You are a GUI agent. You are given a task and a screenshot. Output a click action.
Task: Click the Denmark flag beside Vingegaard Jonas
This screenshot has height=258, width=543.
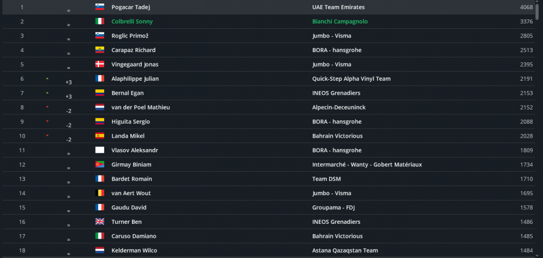click(100, 64)
